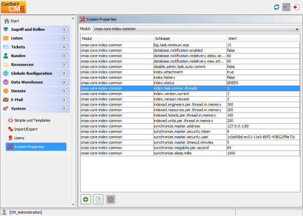Click sidebar scrollbar up arrow

73,19
